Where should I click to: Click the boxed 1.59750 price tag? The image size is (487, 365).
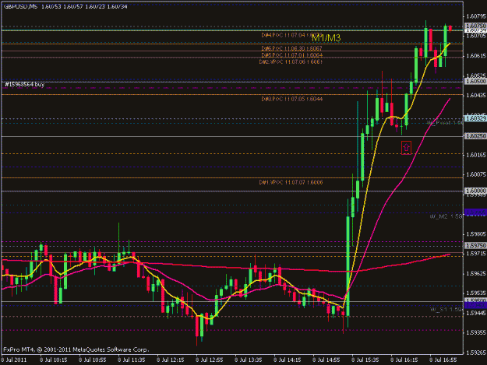475,246
